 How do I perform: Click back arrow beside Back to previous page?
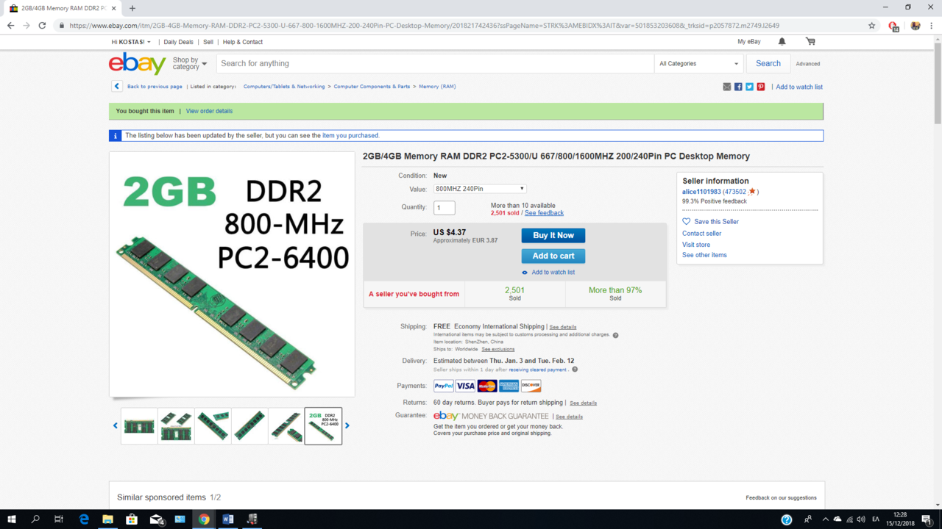(x=116, y=87)
